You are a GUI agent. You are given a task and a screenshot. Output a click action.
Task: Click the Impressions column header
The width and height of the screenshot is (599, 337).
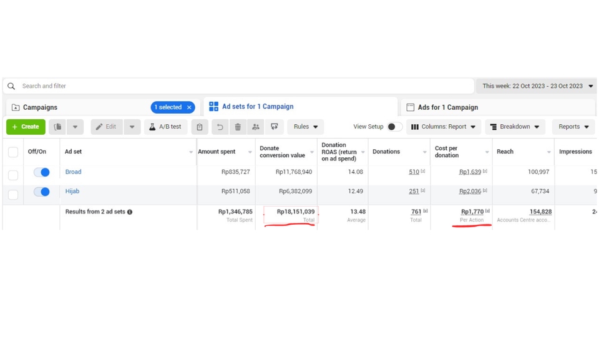pos(575,152)
